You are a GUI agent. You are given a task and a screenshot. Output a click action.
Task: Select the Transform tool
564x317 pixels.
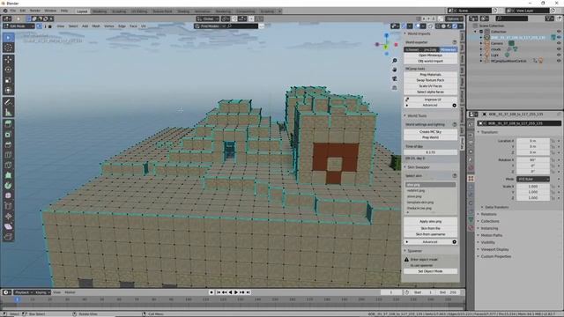[9, 90]
